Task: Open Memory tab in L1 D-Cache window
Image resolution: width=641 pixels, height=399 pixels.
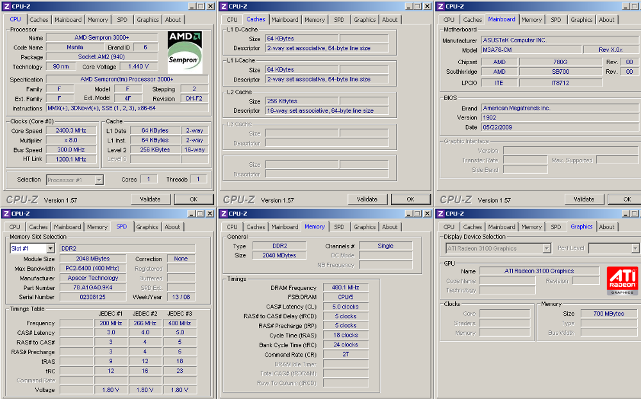Action: tap(314, 20)
